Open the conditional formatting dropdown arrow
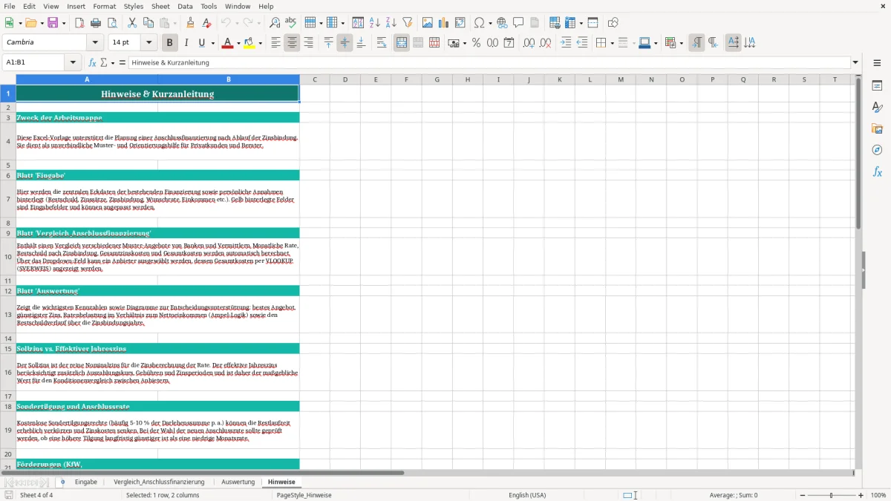The height and width of the screenshot is (501, 891). click(x=681, y=43)
